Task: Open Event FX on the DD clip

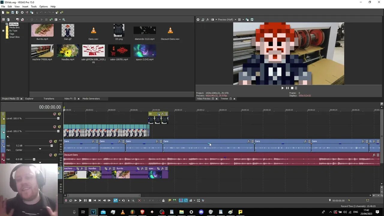Action: (162, 114)
